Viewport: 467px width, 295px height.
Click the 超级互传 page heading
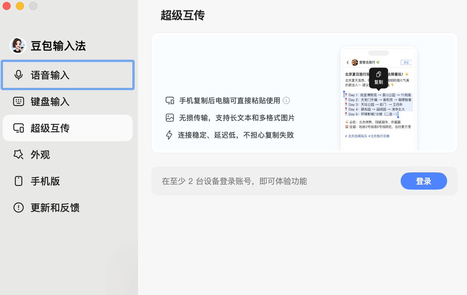[183, 15]
